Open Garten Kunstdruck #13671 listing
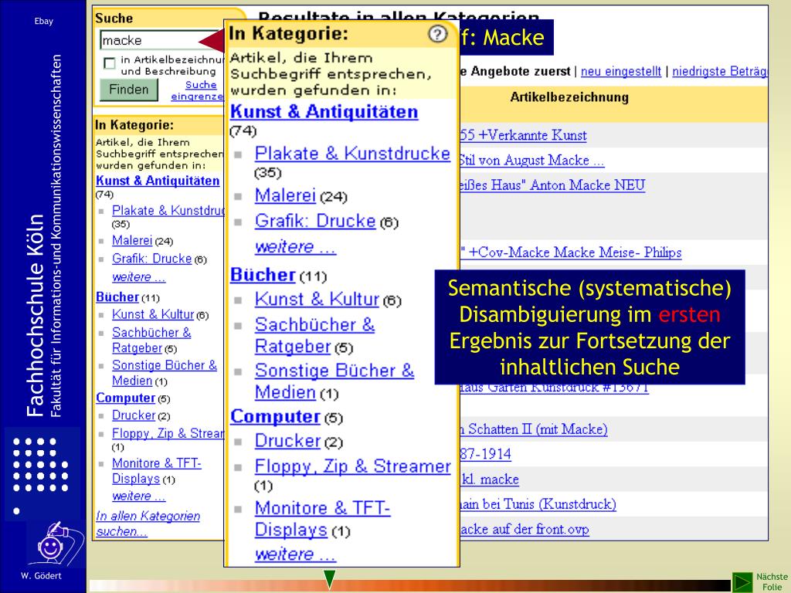The image size is (791, 593). click(x=554, y=390)
